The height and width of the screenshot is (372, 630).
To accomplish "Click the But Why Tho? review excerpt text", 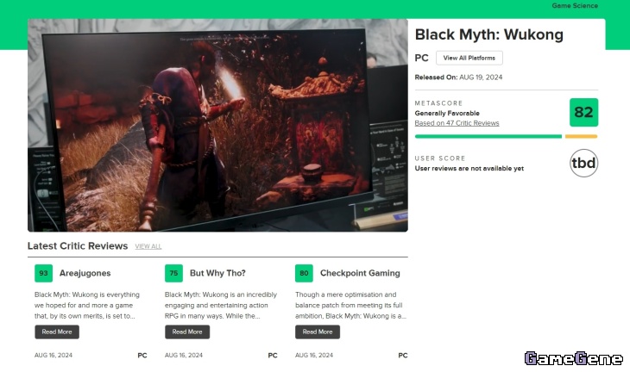I will (221, 306).
